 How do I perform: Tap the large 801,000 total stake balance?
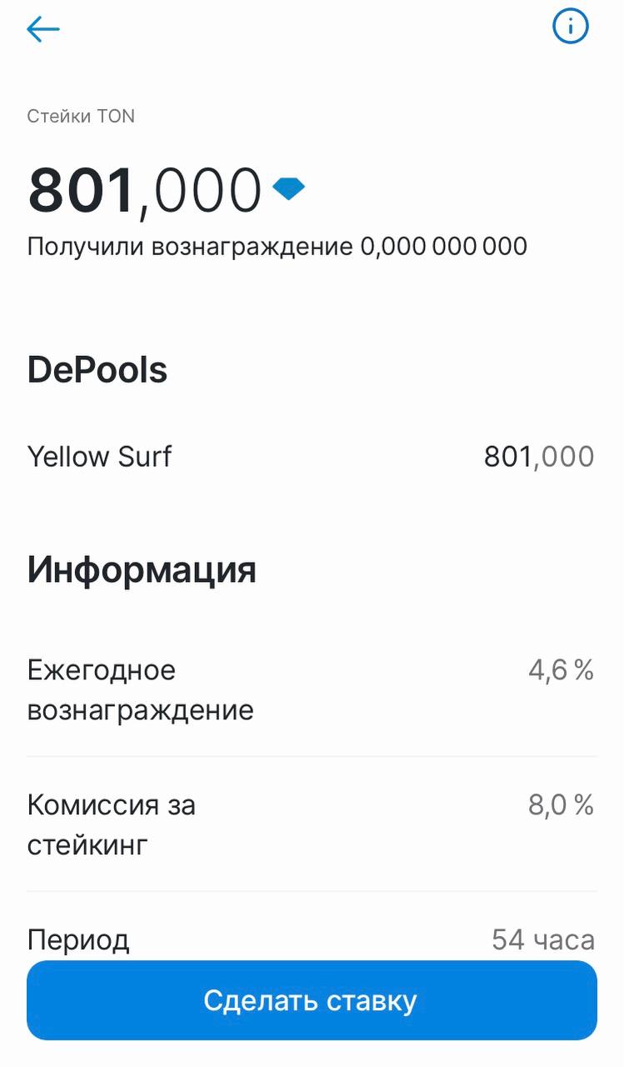[x=145, y=192]
